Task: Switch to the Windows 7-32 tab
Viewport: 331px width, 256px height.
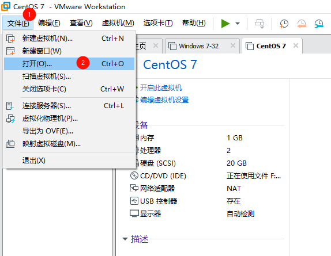Action: 198,46
